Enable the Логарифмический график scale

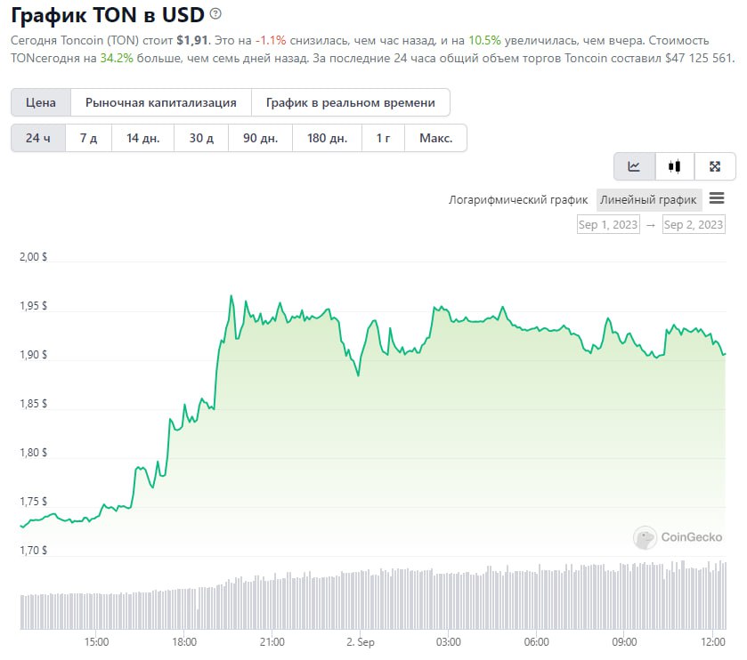pos(518,200)
